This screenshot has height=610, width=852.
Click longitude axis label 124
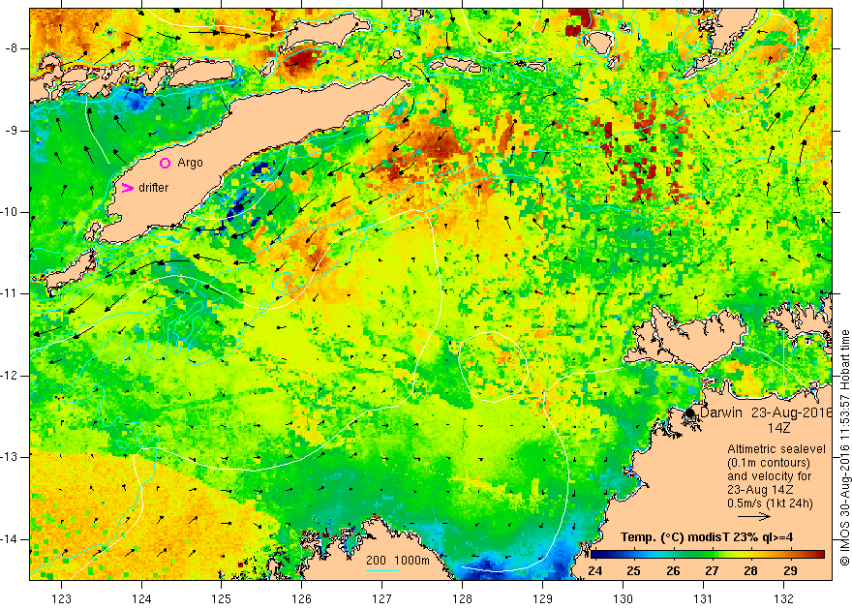(x=141, y=599)
